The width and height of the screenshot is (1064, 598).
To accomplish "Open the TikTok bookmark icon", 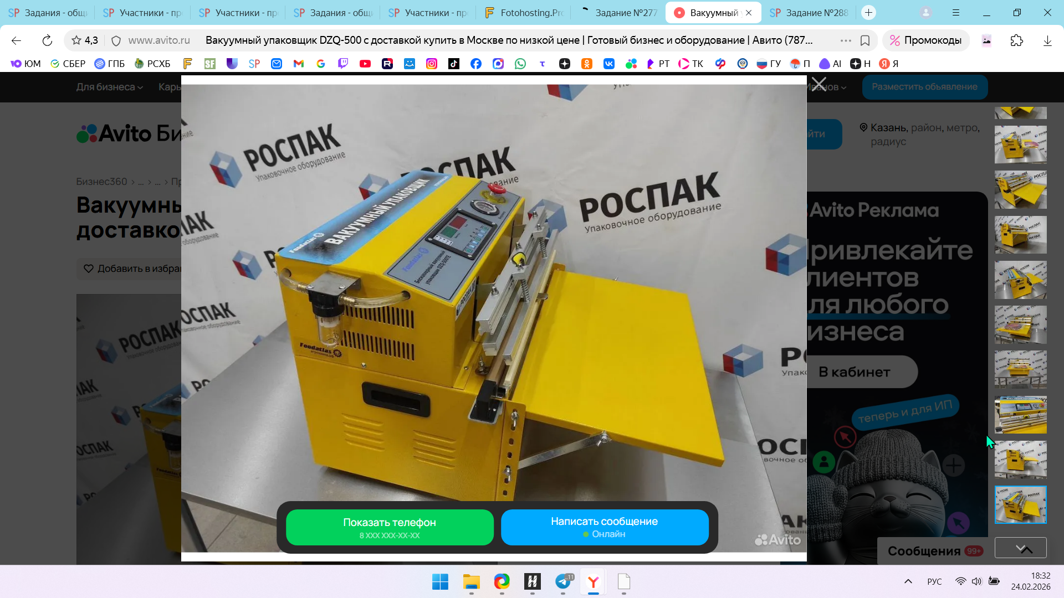I will coord(454,64).
